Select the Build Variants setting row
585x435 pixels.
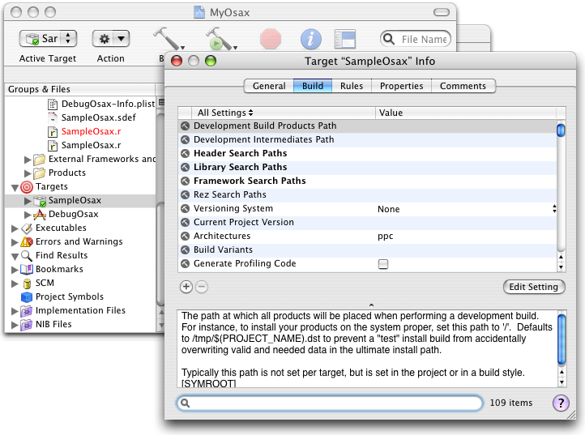click(367, 250)
